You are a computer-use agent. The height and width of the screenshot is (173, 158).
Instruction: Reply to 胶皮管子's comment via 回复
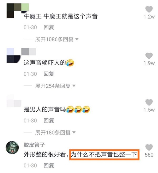tap(49, 165)
